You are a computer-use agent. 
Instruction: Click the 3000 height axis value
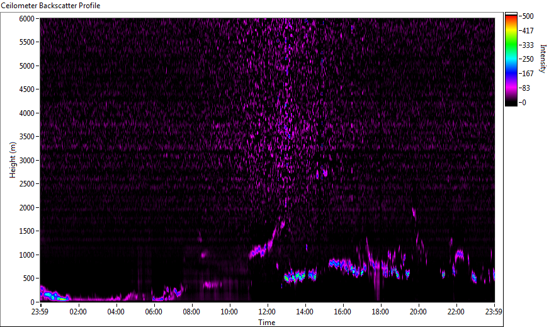[x=27, y=161]
